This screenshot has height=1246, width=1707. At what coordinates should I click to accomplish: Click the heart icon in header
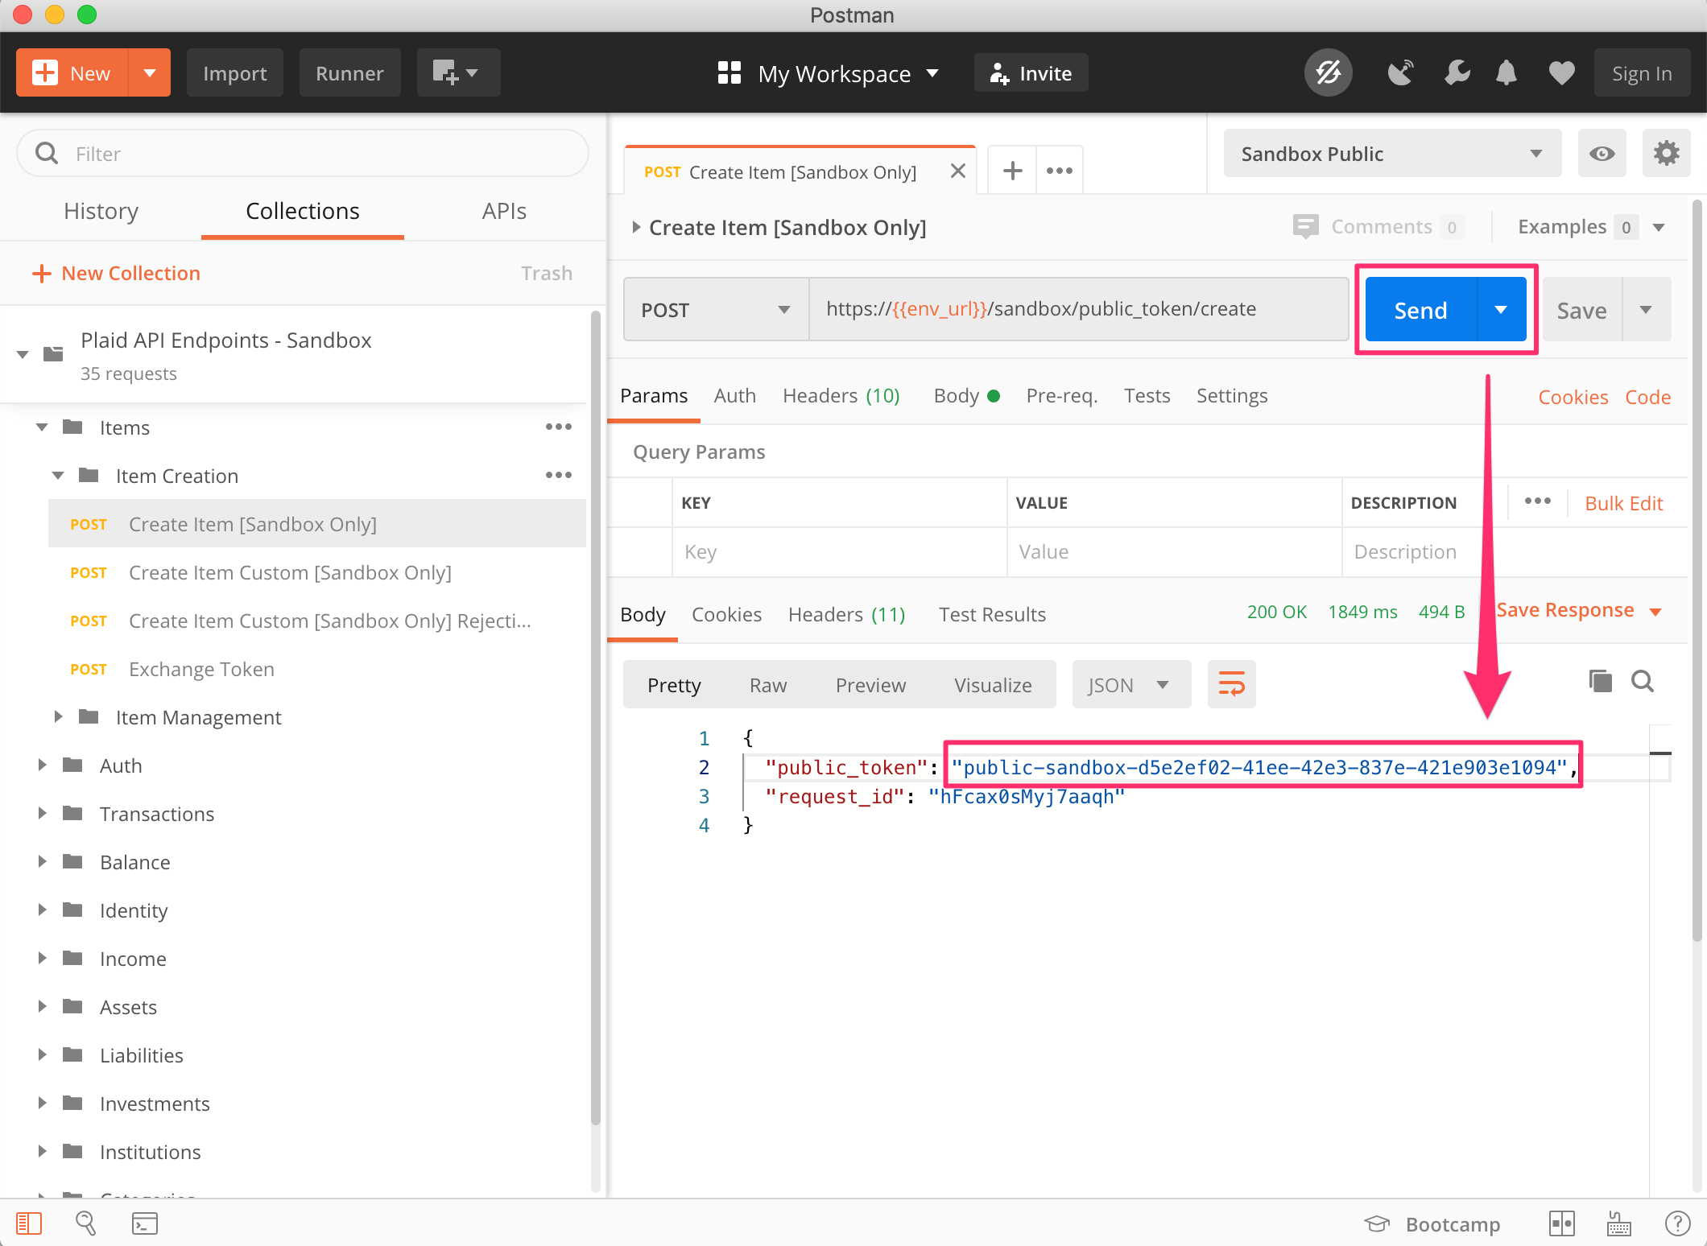[x=1561, y=73]
